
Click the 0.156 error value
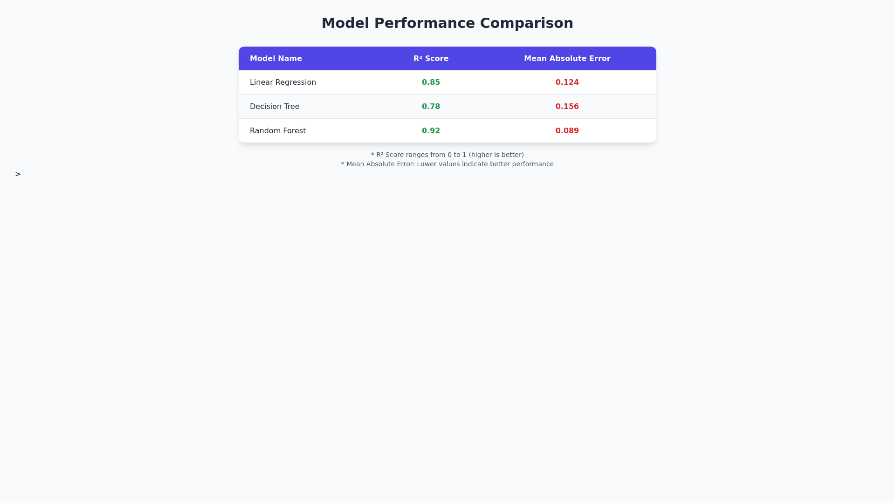567,107
